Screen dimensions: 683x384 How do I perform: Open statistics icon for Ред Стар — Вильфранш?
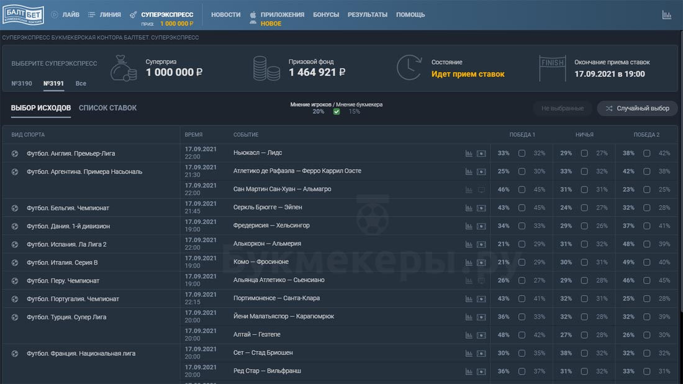tap(469, 372)
